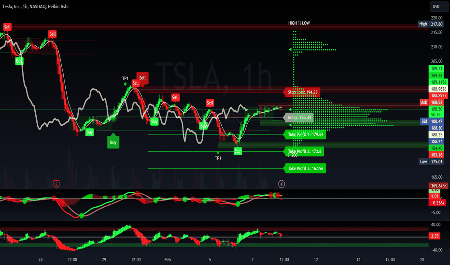Open the USD currency selector
Viewport: 450px width, 265px height.
pos(439,7)
